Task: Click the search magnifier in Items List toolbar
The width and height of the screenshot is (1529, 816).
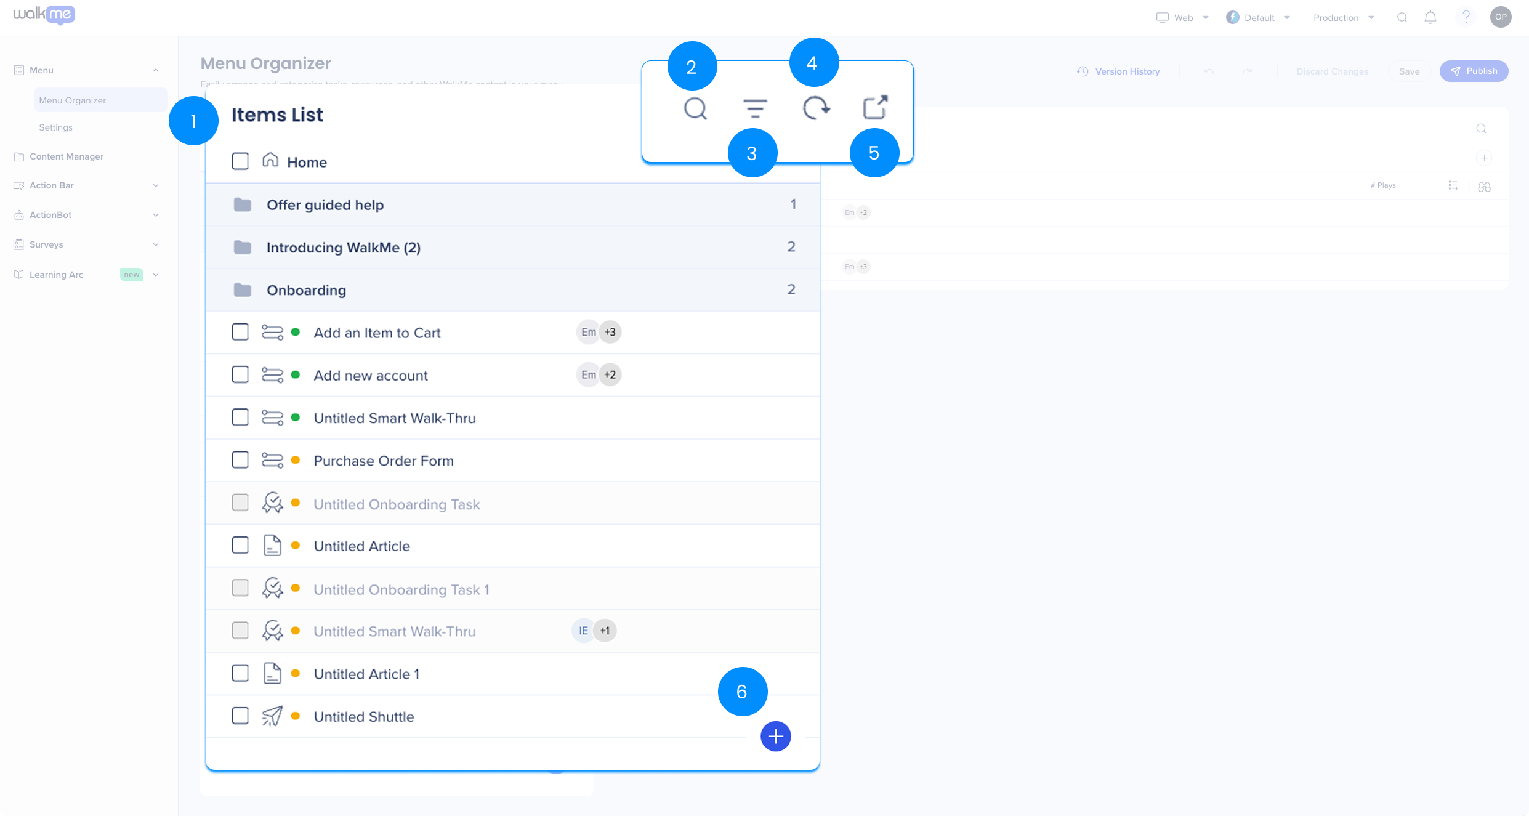Action: pyautogui.click(x=695, y=109)
